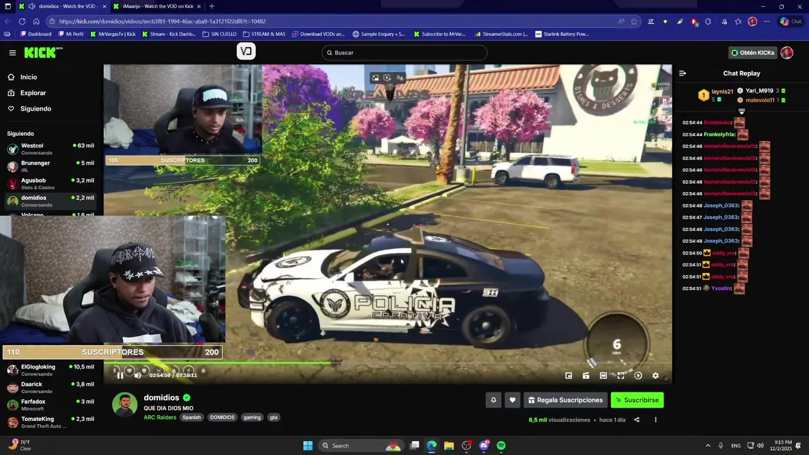809x455 pixels.
Task: Open the Copilot Chat button
Action: pyautogui.click(x=791, y=21)
